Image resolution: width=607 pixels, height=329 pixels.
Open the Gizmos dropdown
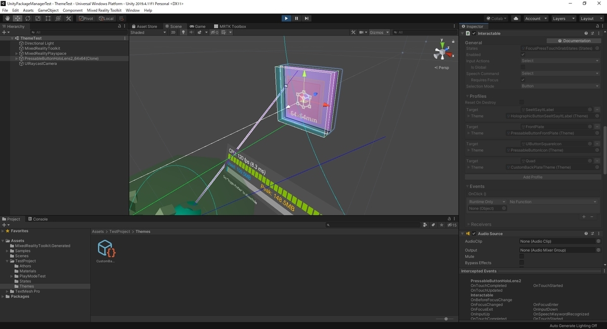coord(379,32)
